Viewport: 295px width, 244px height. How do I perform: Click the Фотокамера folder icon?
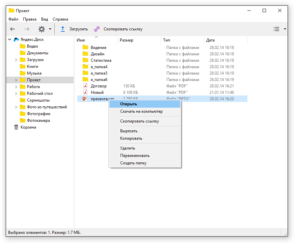coord(23,120)
